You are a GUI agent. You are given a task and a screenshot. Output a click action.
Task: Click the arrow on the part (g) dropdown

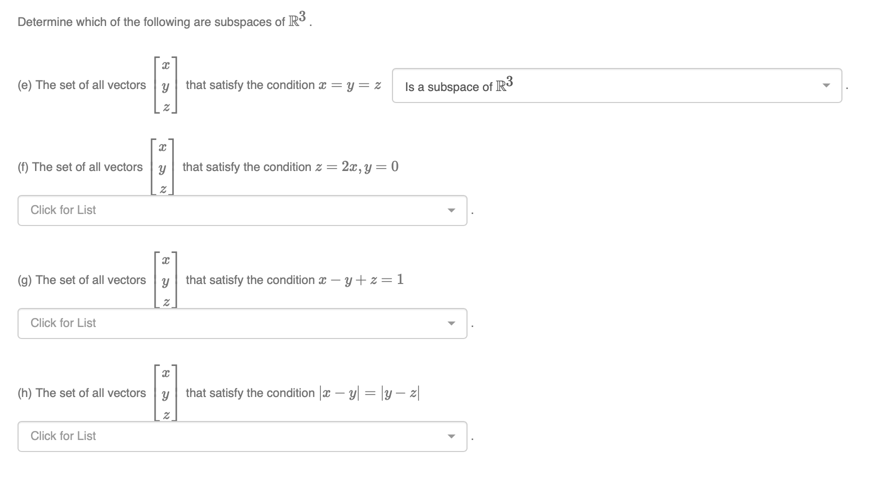(x=452, y=323)
